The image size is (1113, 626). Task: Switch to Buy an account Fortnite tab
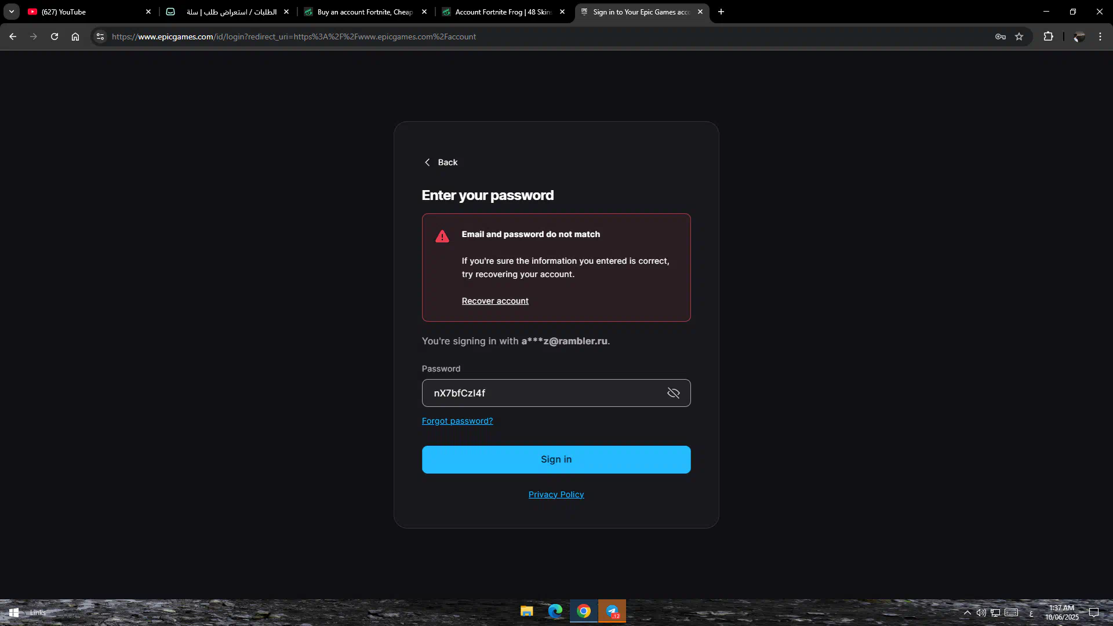coord(365,12)
